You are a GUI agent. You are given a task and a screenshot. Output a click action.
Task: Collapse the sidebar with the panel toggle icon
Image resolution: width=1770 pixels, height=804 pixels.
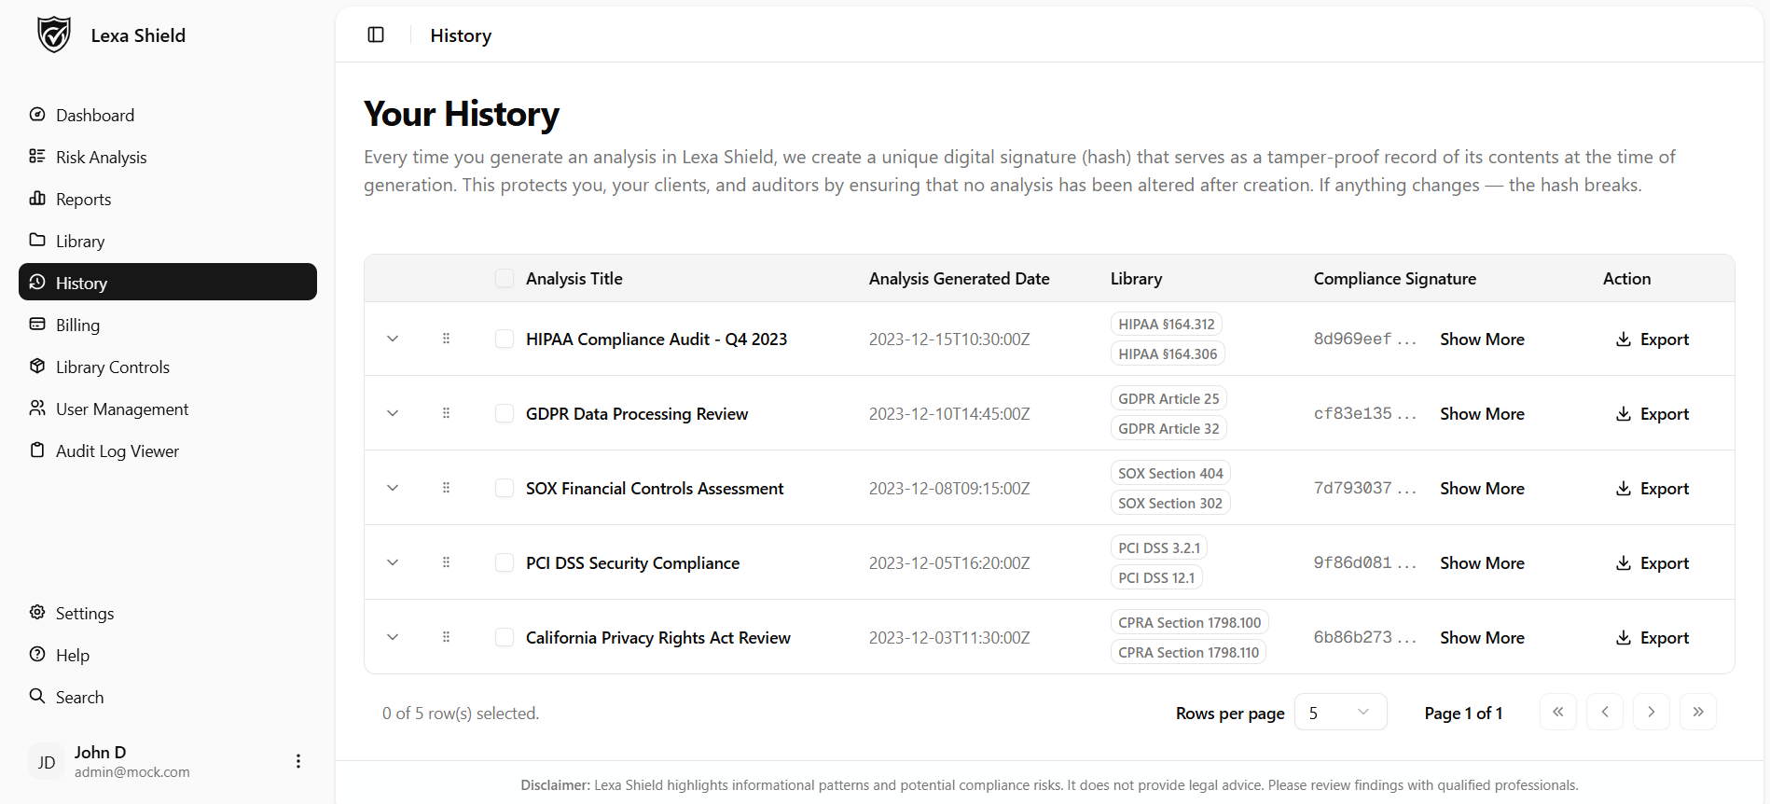tap(375, 35)
